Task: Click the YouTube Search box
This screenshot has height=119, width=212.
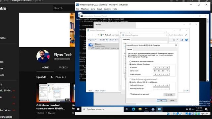Action: (x=64, y=8)
